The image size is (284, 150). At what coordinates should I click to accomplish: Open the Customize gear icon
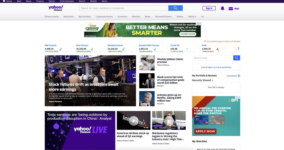click(239, 76)
